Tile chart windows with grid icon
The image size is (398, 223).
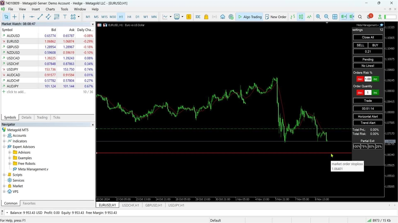(x=335, y=17)
